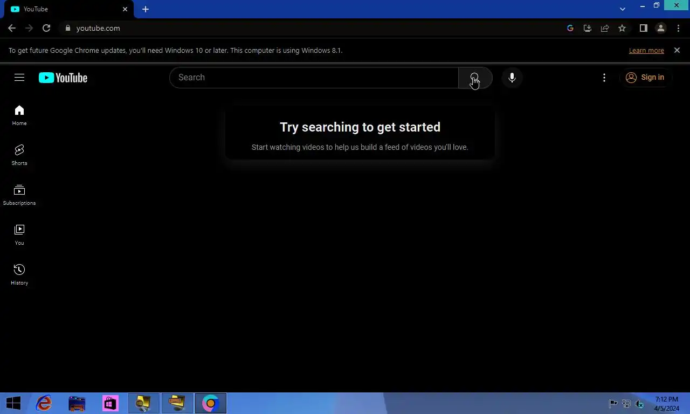The height and width of the screenshot is (414, 690).
Task: View site info padlock icon
Action: click(x=67, y=28)
